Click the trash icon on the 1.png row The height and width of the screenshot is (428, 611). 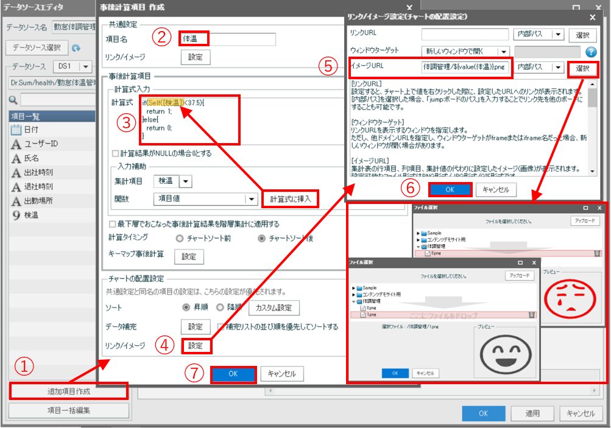pos(532,315)
